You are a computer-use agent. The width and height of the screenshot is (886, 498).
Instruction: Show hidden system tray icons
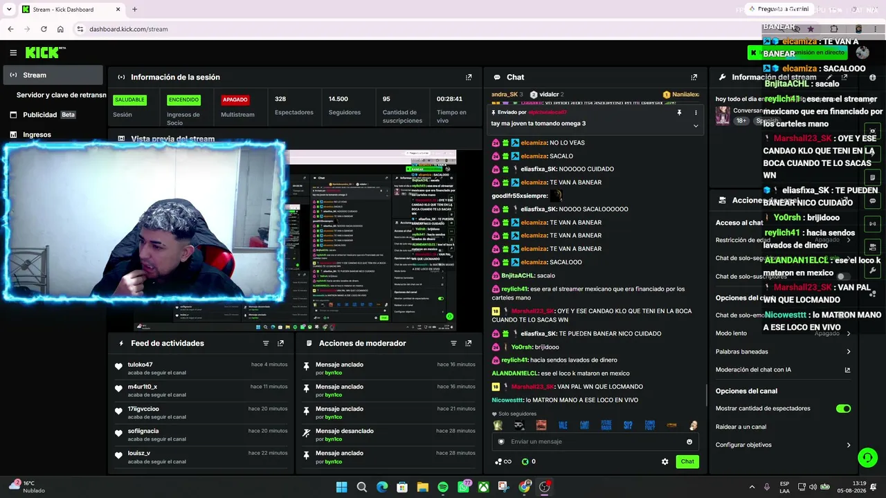752,487
